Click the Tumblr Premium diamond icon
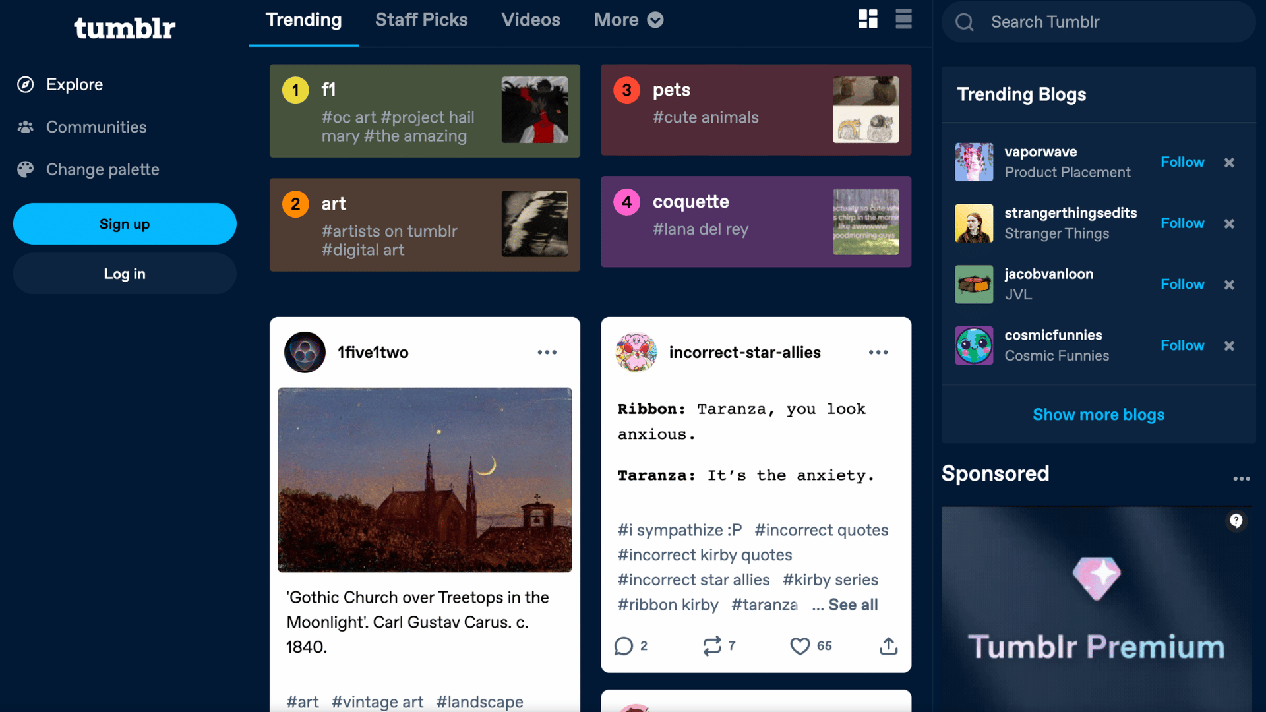Image resolution: width=1266 pixels, height=712 pixels. tap(1097, 578)
